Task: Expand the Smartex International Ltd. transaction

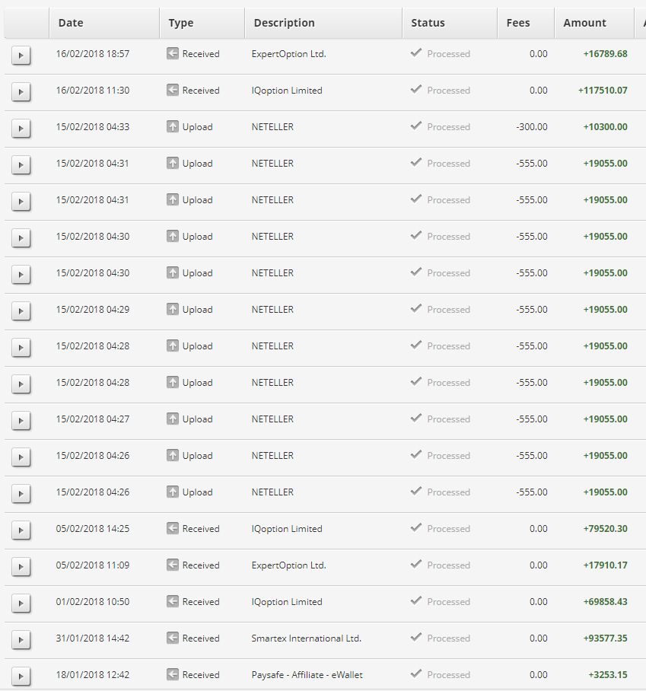Action: click(x=21, y=640)
